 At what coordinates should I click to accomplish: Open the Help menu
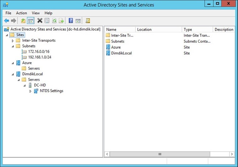[49, 13]
